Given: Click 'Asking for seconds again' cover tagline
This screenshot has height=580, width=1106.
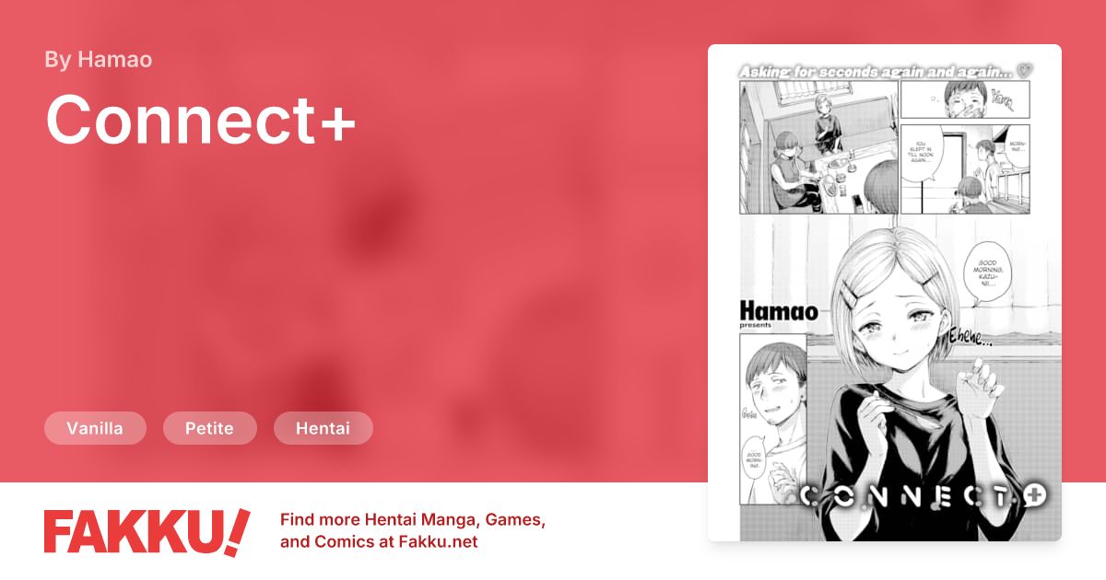Looking at the screenshot, I should point(876,70).
